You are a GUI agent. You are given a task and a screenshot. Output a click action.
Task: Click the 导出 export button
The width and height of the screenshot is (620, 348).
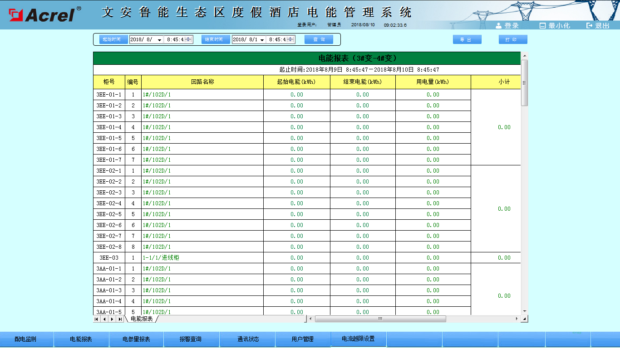467,39
